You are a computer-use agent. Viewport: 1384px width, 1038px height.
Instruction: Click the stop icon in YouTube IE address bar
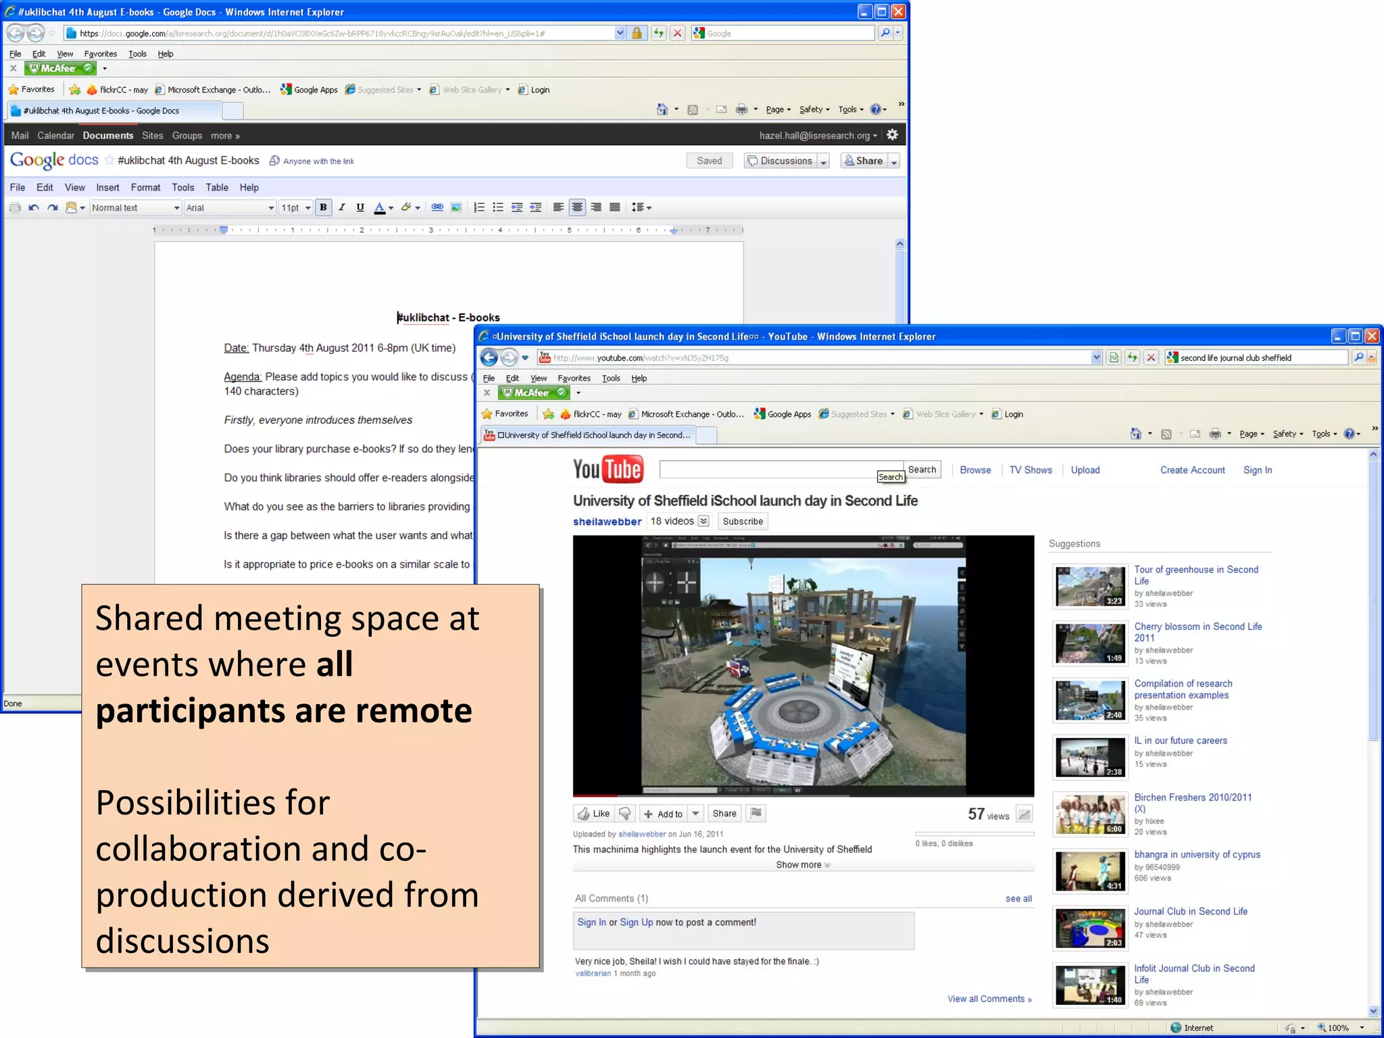[x=1151, y=357]
